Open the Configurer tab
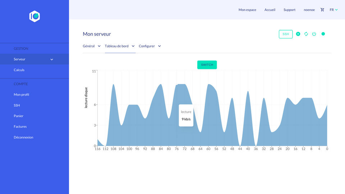Screen dimensions: 345x194 pos(147,46)
